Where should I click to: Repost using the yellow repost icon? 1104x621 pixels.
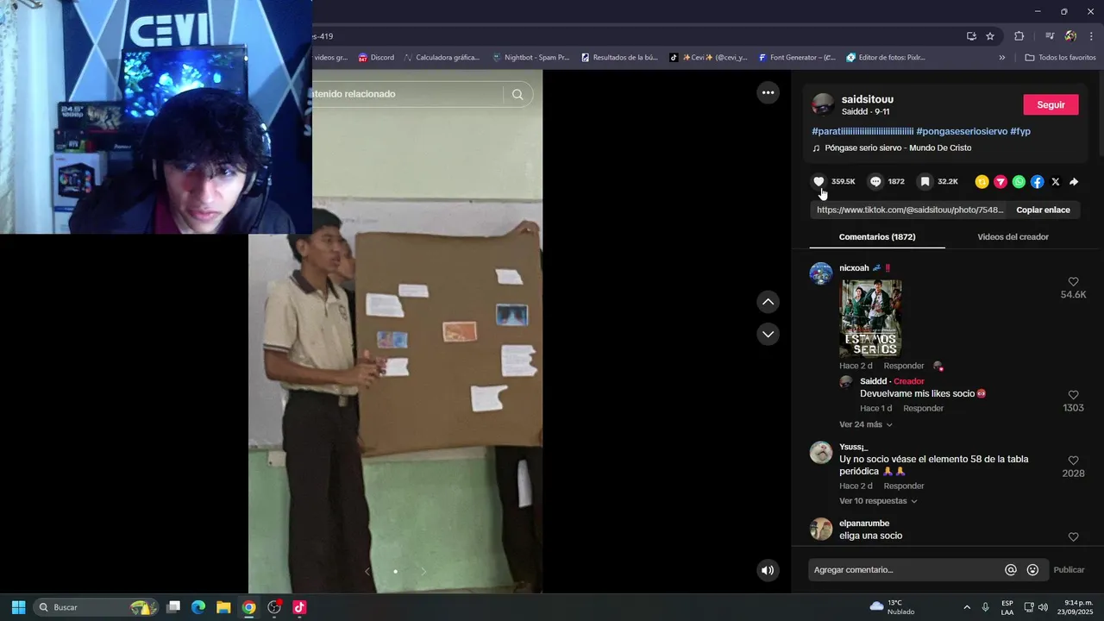pos(982,181)
